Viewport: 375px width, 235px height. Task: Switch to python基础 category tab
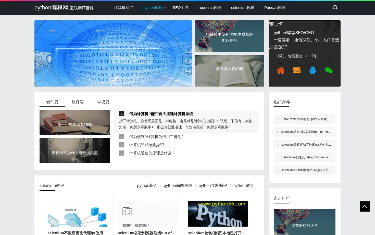(147, 186)
